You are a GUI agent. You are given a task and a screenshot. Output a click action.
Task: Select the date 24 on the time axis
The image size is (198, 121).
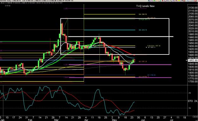[20, 118]
